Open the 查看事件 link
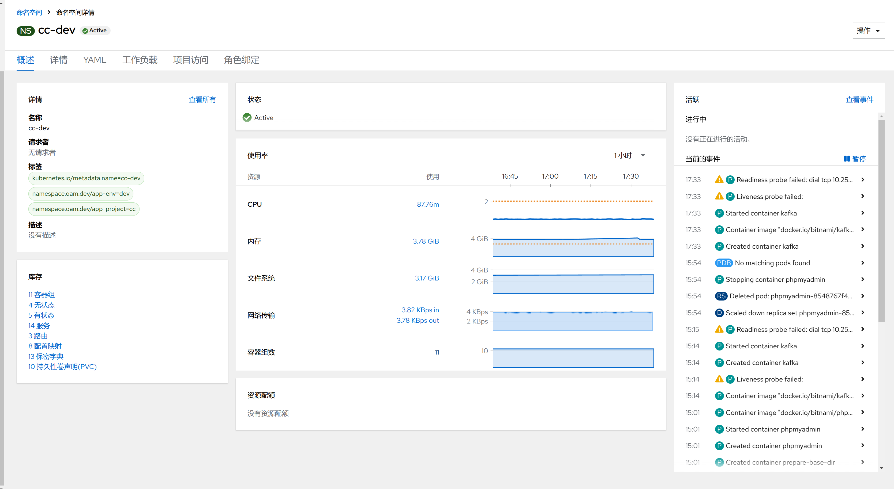Viewport: 894px width, 489px height. coord(859,100)
